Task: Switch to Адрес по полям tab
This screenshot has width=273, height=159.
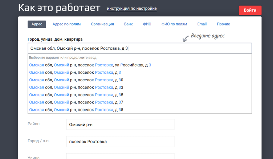Action: point(66,24)
